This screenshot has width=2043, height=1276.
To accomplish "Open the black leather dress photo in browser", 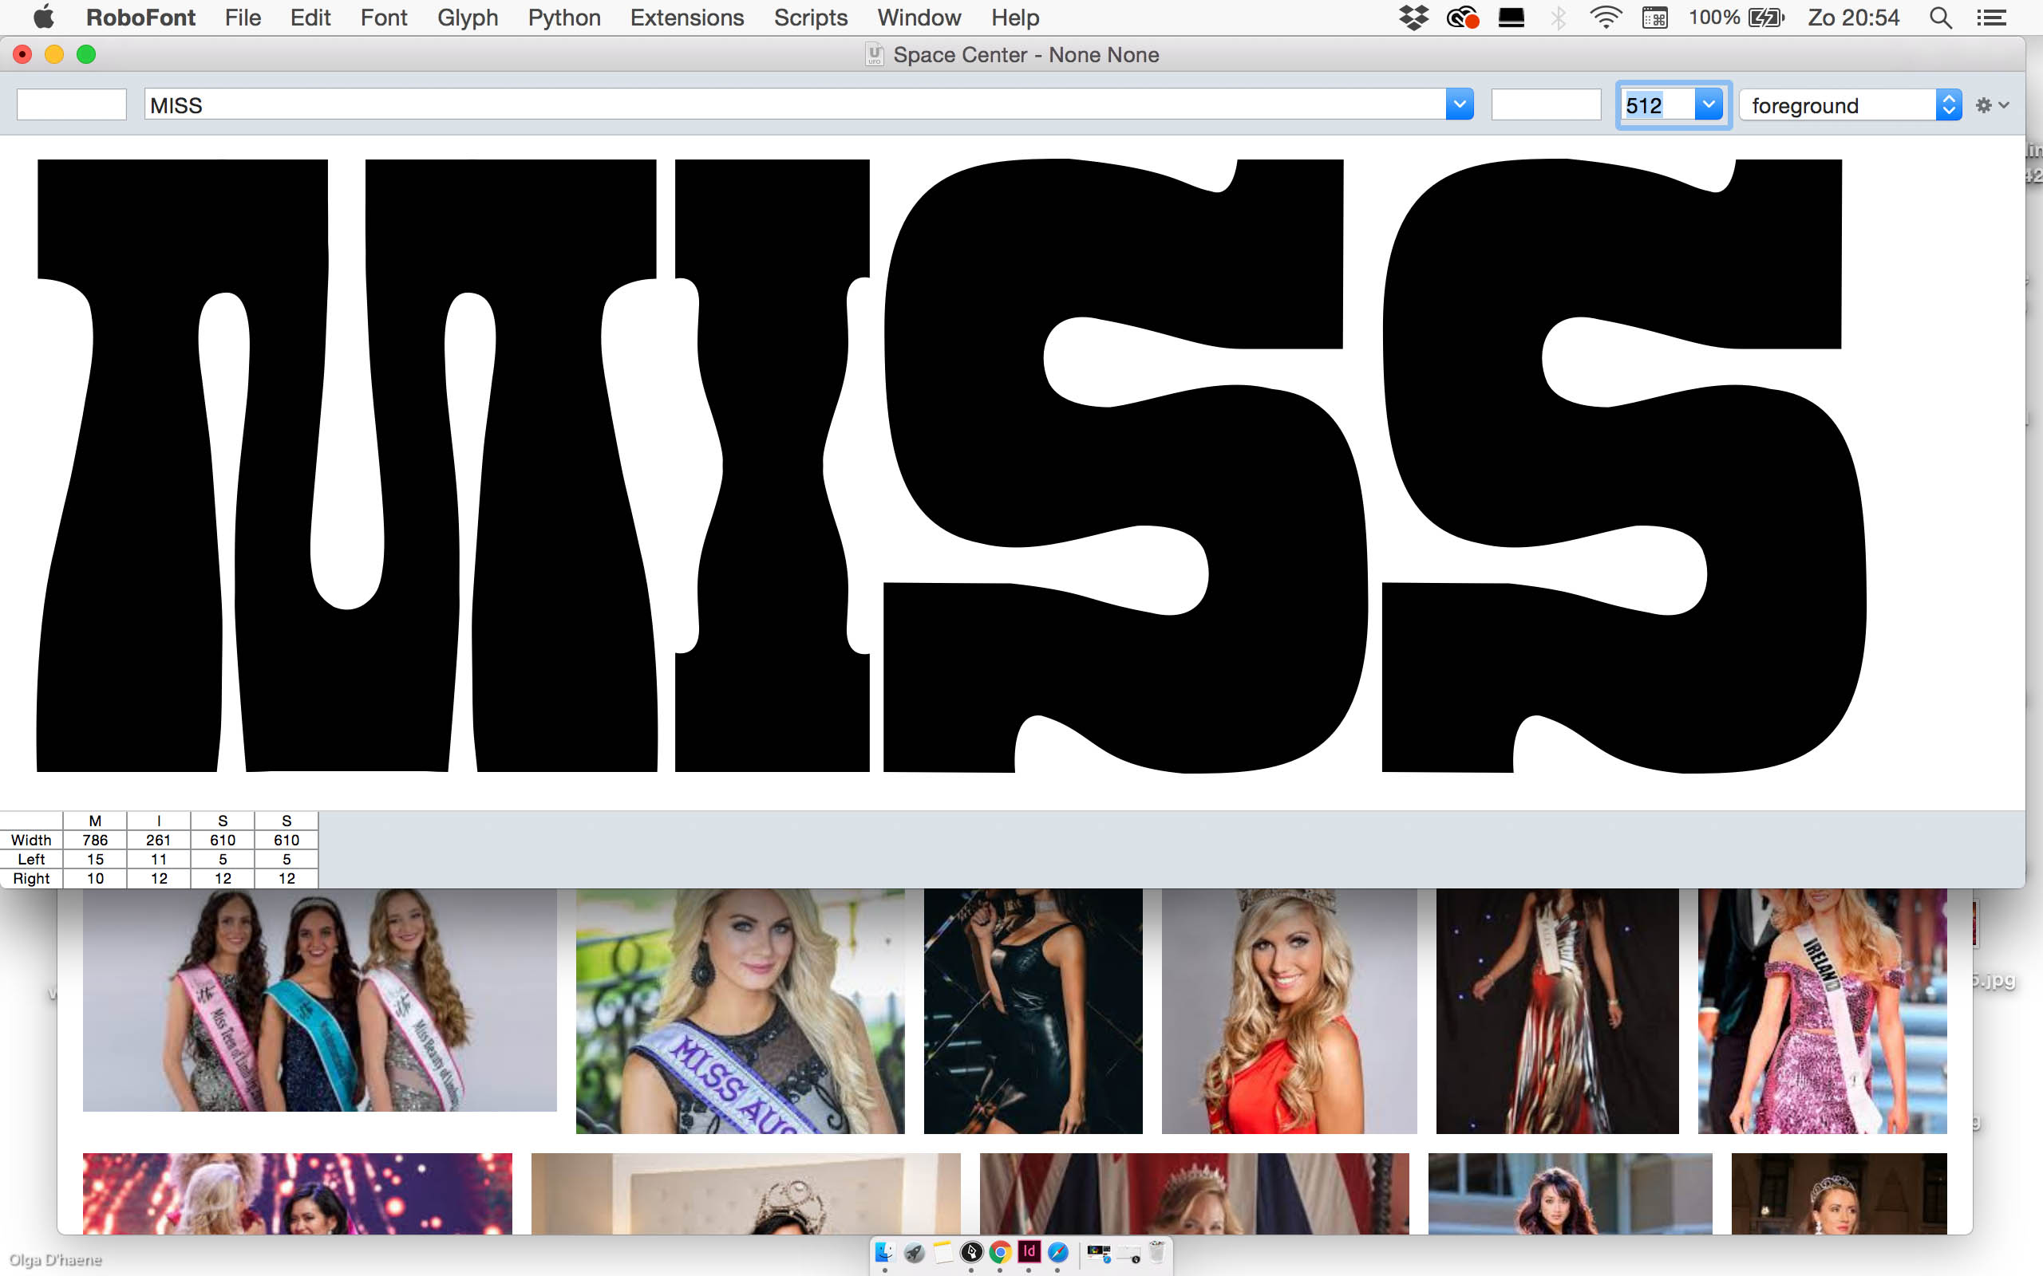I will tap(1033, 1011).
